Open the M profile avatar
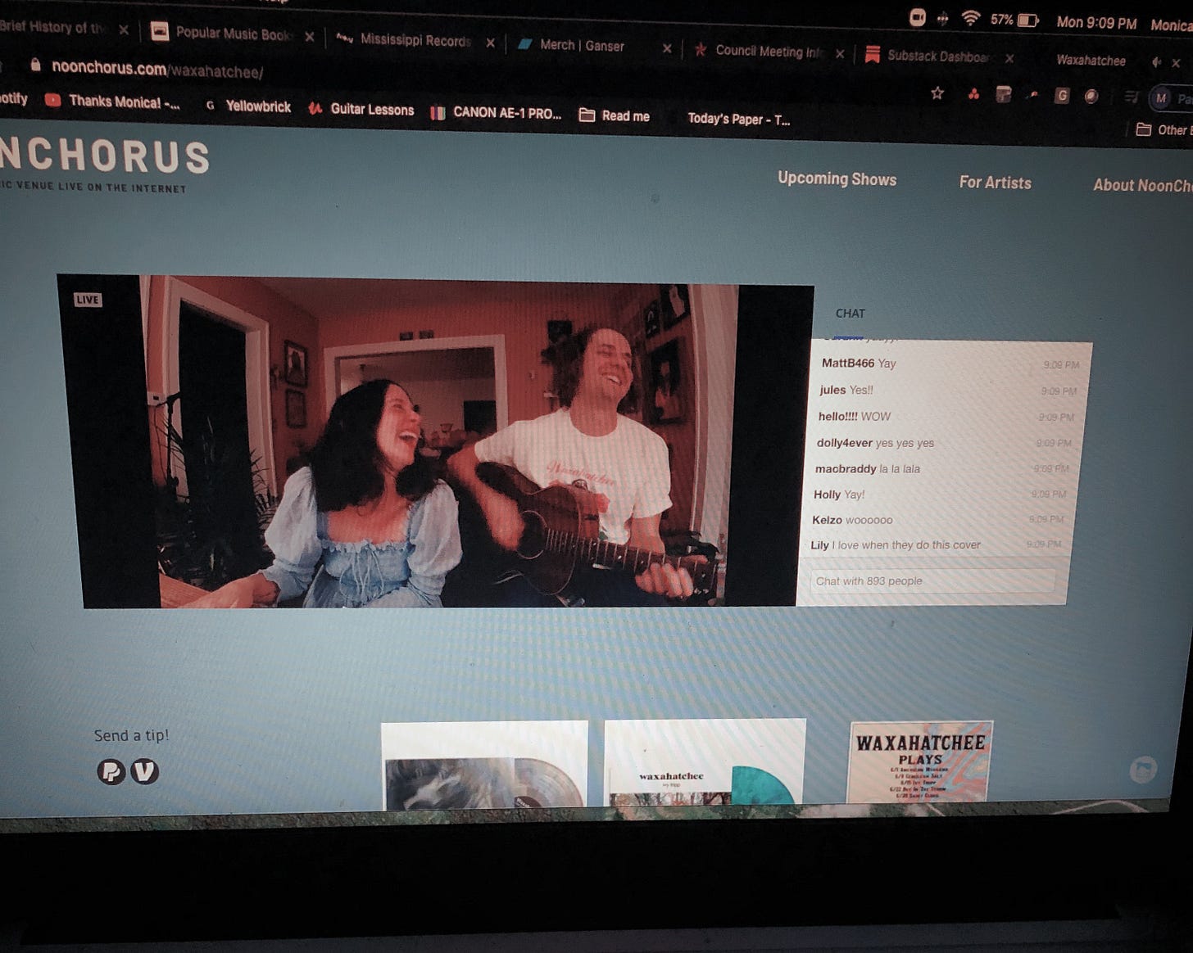This screenshot has width=1193, height=953. [x=1160, y=98]
